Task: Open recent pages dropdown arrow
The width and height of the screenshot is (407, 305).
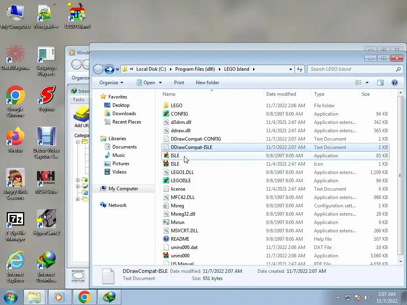Action: tap(117, 69)
